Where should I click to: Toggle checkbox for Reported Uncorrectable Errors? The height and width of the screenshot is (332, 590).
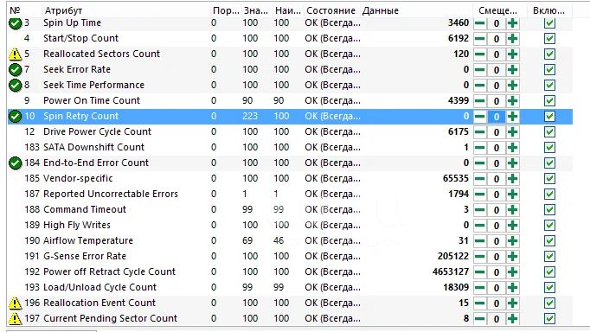[549, 194]
